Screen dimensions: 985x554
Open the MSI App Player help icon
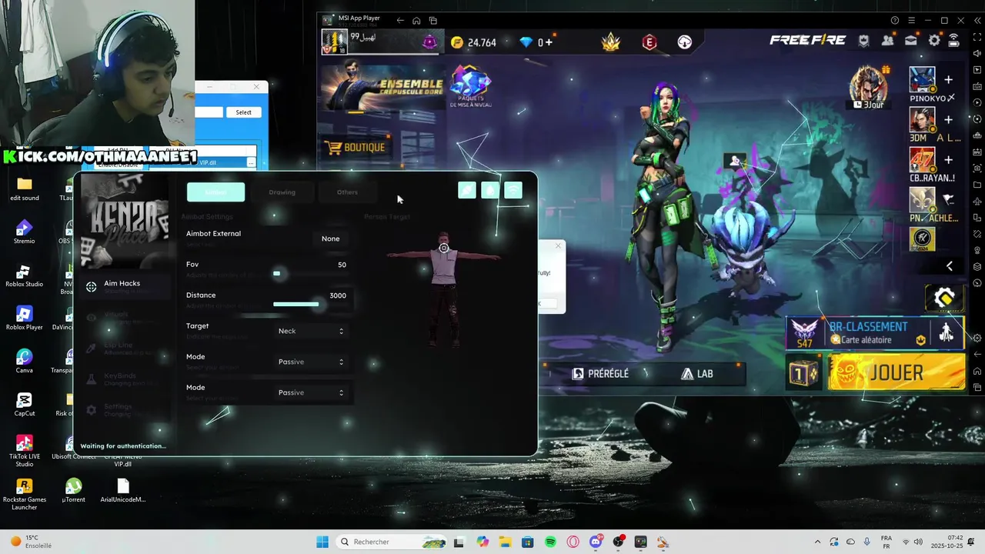click(894, 20)
